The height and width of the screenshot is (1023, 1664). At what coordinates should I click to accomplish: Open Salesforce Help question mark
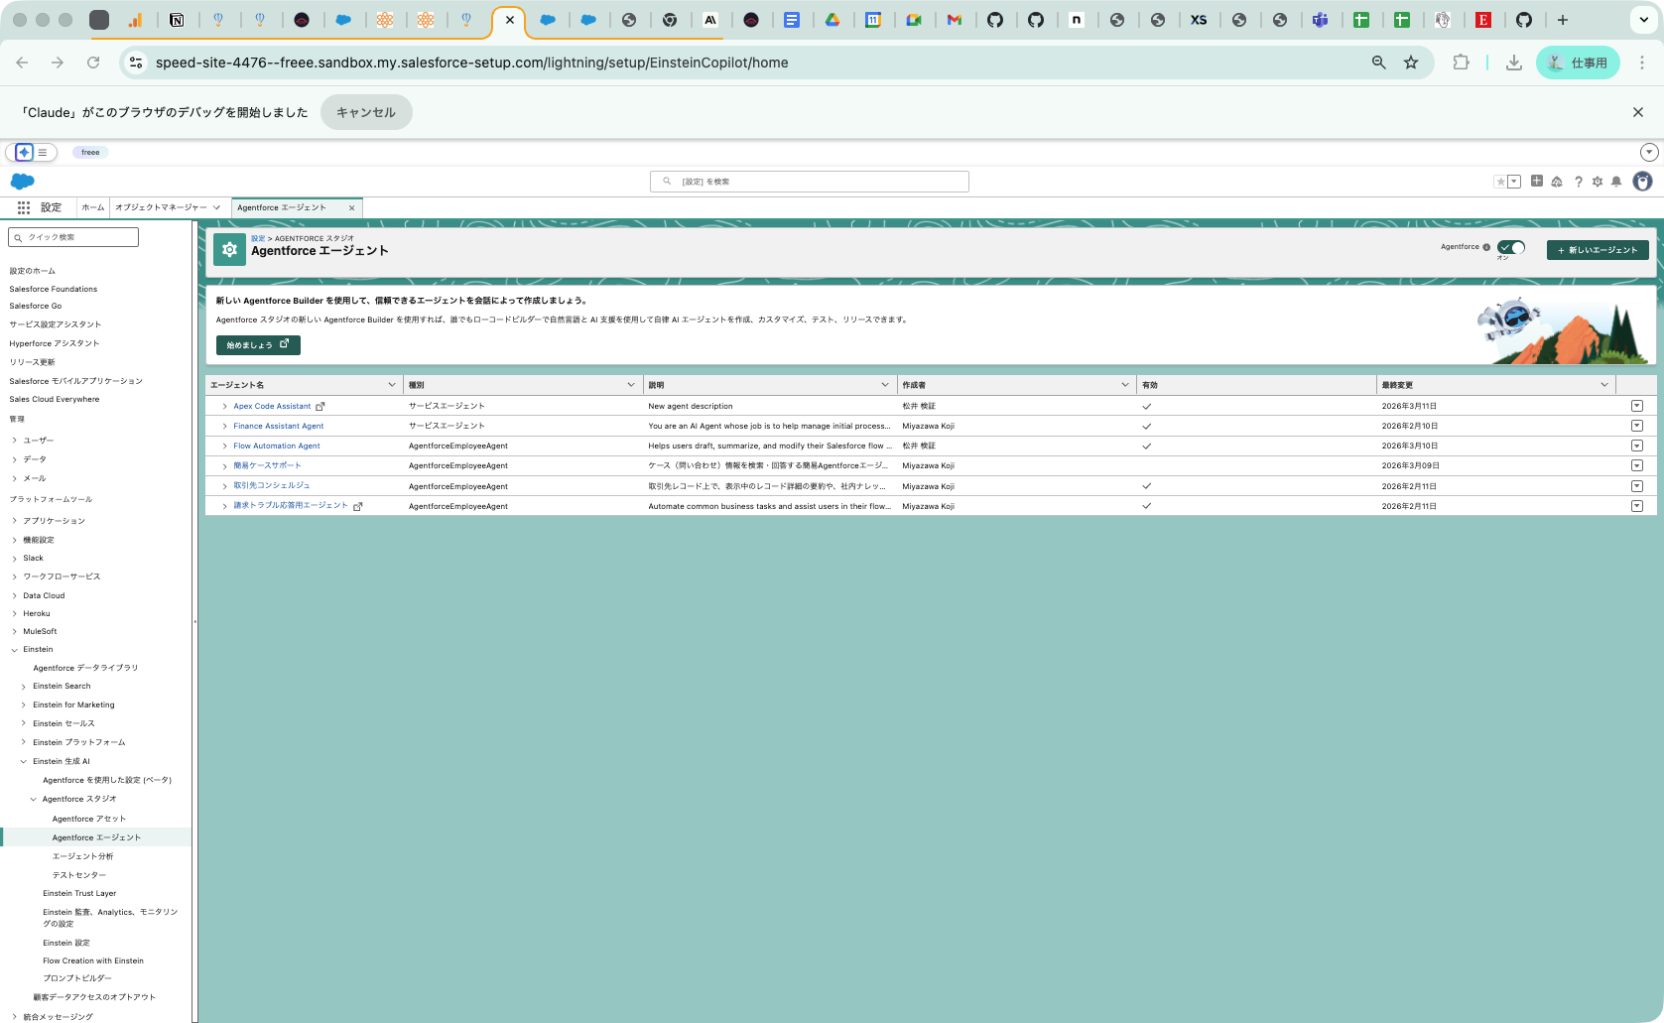(1578, 182)
